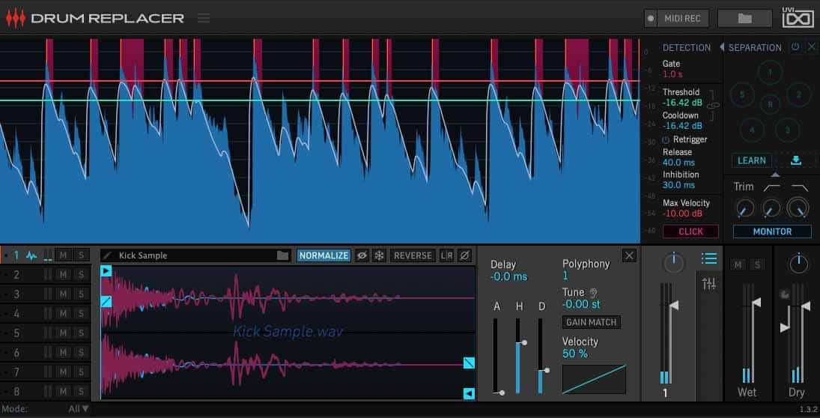This screenshot has width=820, height=418.
Task: Toggle the Threshold-Cooldown link icon
Action: (714, 105)
